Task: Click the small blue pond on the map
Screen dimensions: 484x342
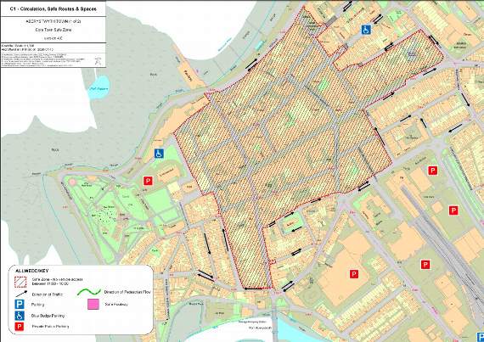Action: point(98,87)
